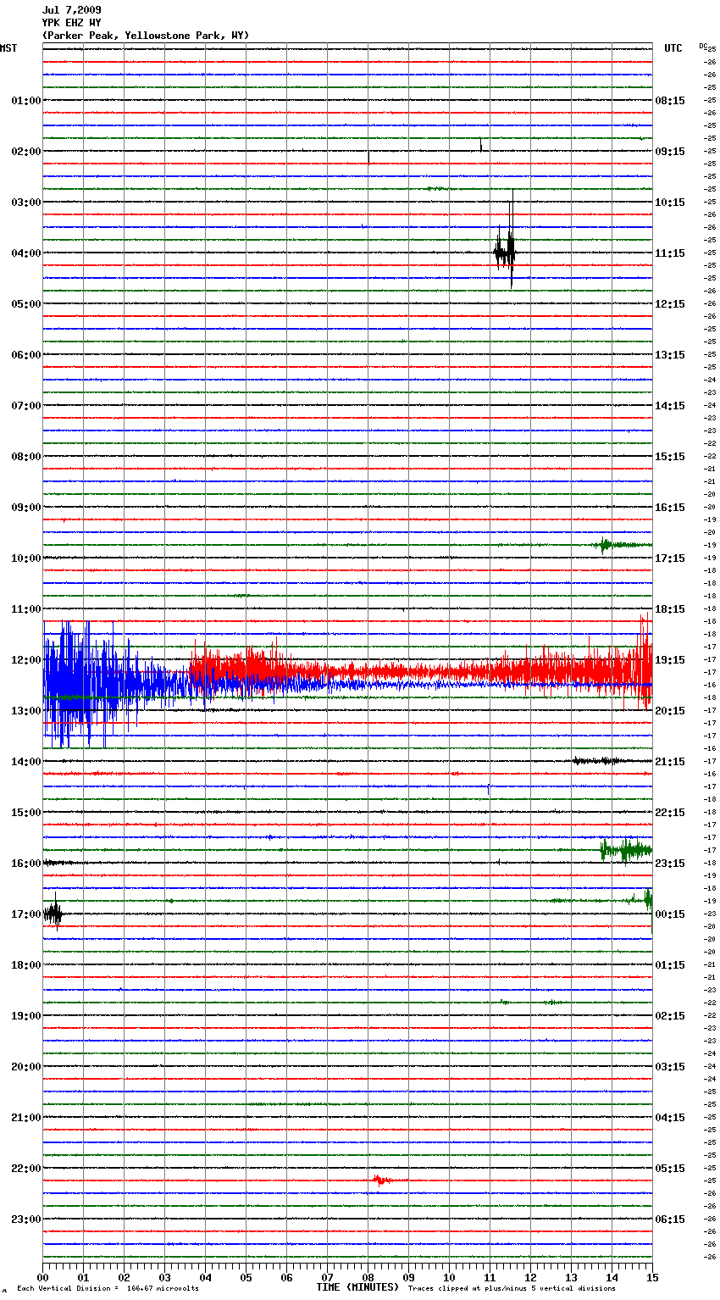Select the 04:00 MST time label

[26, 253]
